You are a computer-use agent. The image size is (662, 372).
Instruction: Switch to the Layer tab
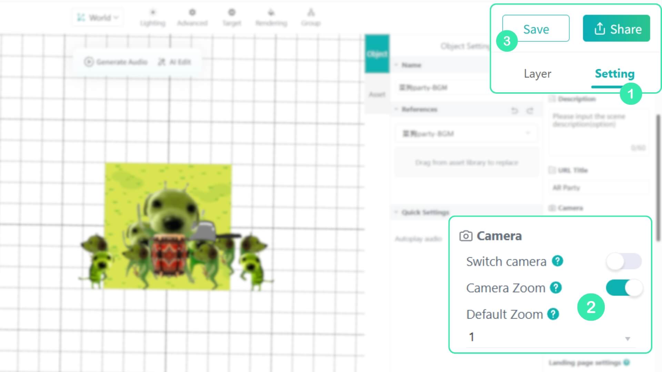tap(537, 73)
